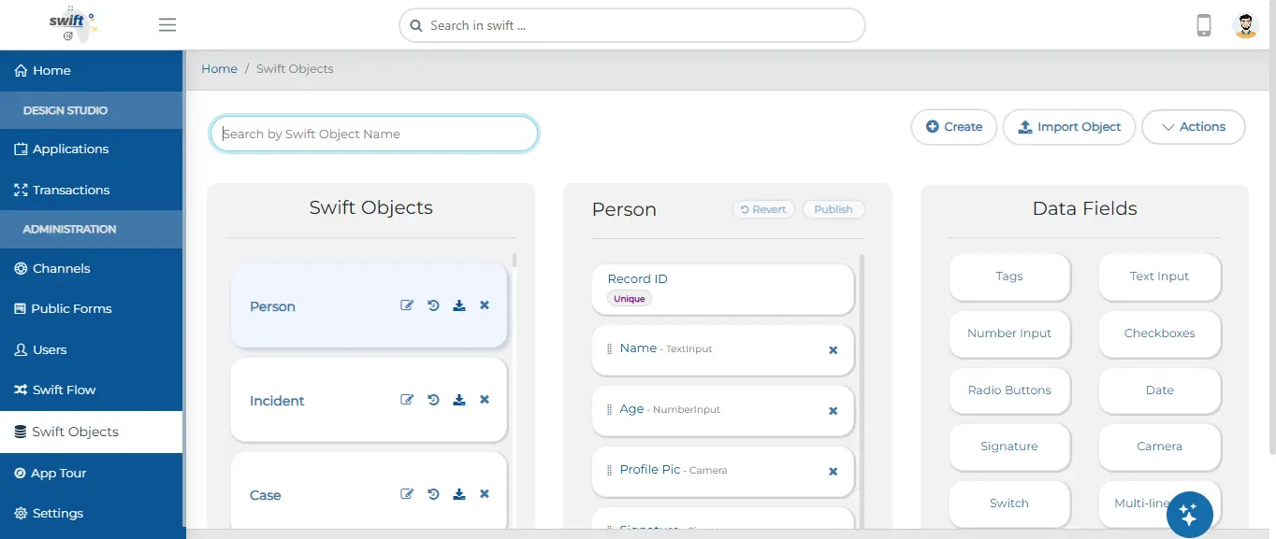This screenshot has height=539, width=1276.
Task: Download the Case object
Action: point(459,494)
